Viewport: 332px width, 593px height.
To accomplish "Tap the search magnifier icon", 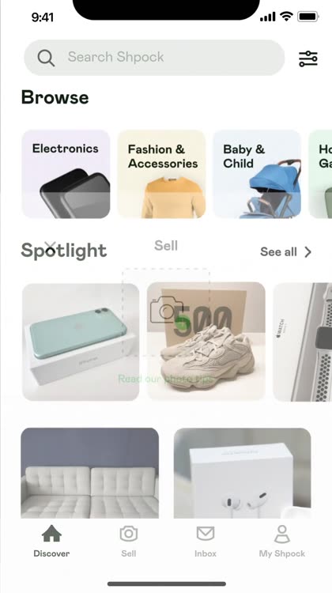I will pyautogui.click(x=46, y=58).
